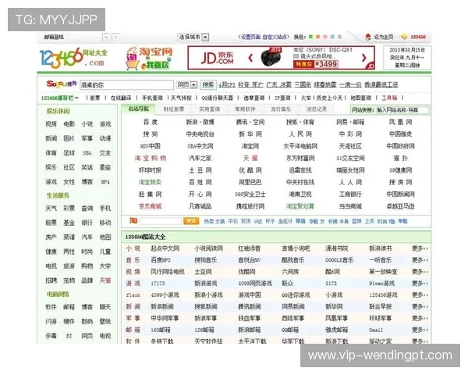This screenshot has height=375, width=468.
Task: Click the 设为主页 home icon
Action: (x=368, y=37)
